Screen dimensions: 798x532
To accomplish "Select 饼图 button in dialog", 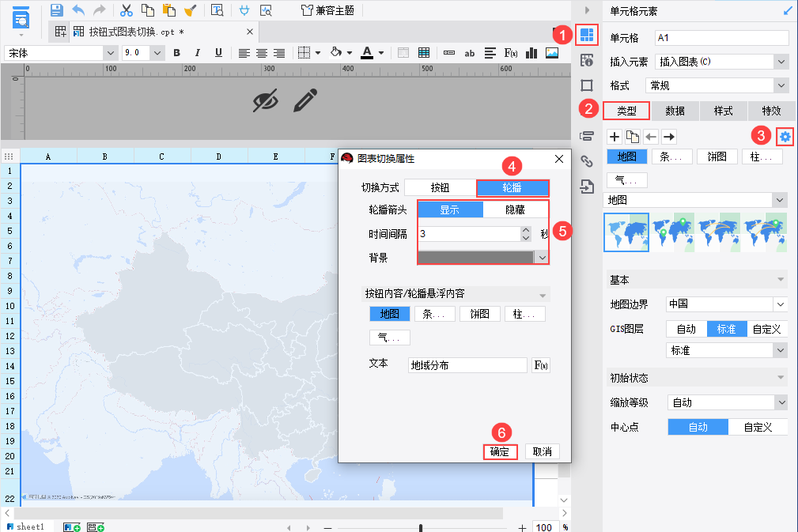I will [480, 314].
